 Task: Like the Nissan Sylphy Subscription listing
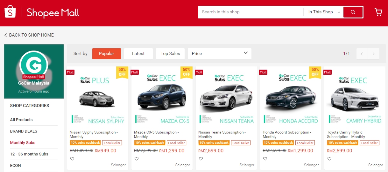coord(72,159)
